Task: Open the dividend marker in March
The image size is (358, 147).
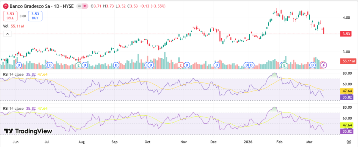Action: point(313,65)
